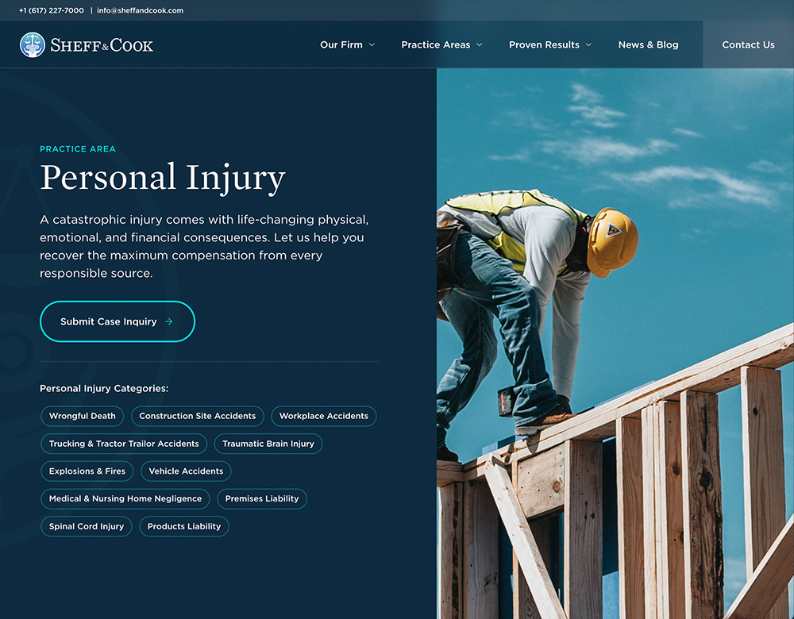View the Traumatic Brain Injury category
794x619 pixels.
point(268,444)
